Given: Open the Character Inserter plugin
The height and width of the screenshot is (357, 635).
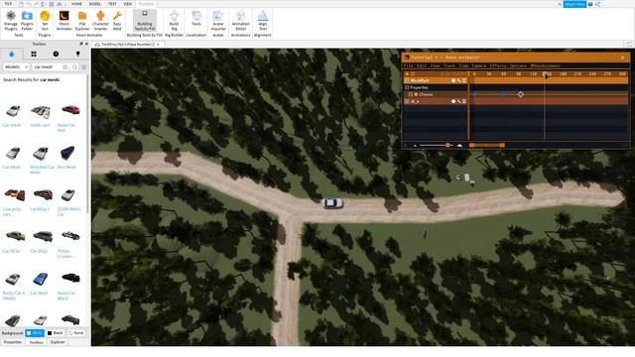Looking at the screenshot, I should [x=100, y=21].
